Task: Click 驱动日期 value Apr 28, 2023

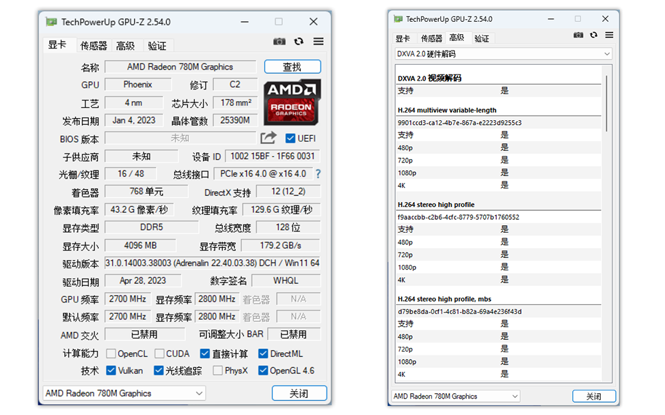Action: [143, 281]
